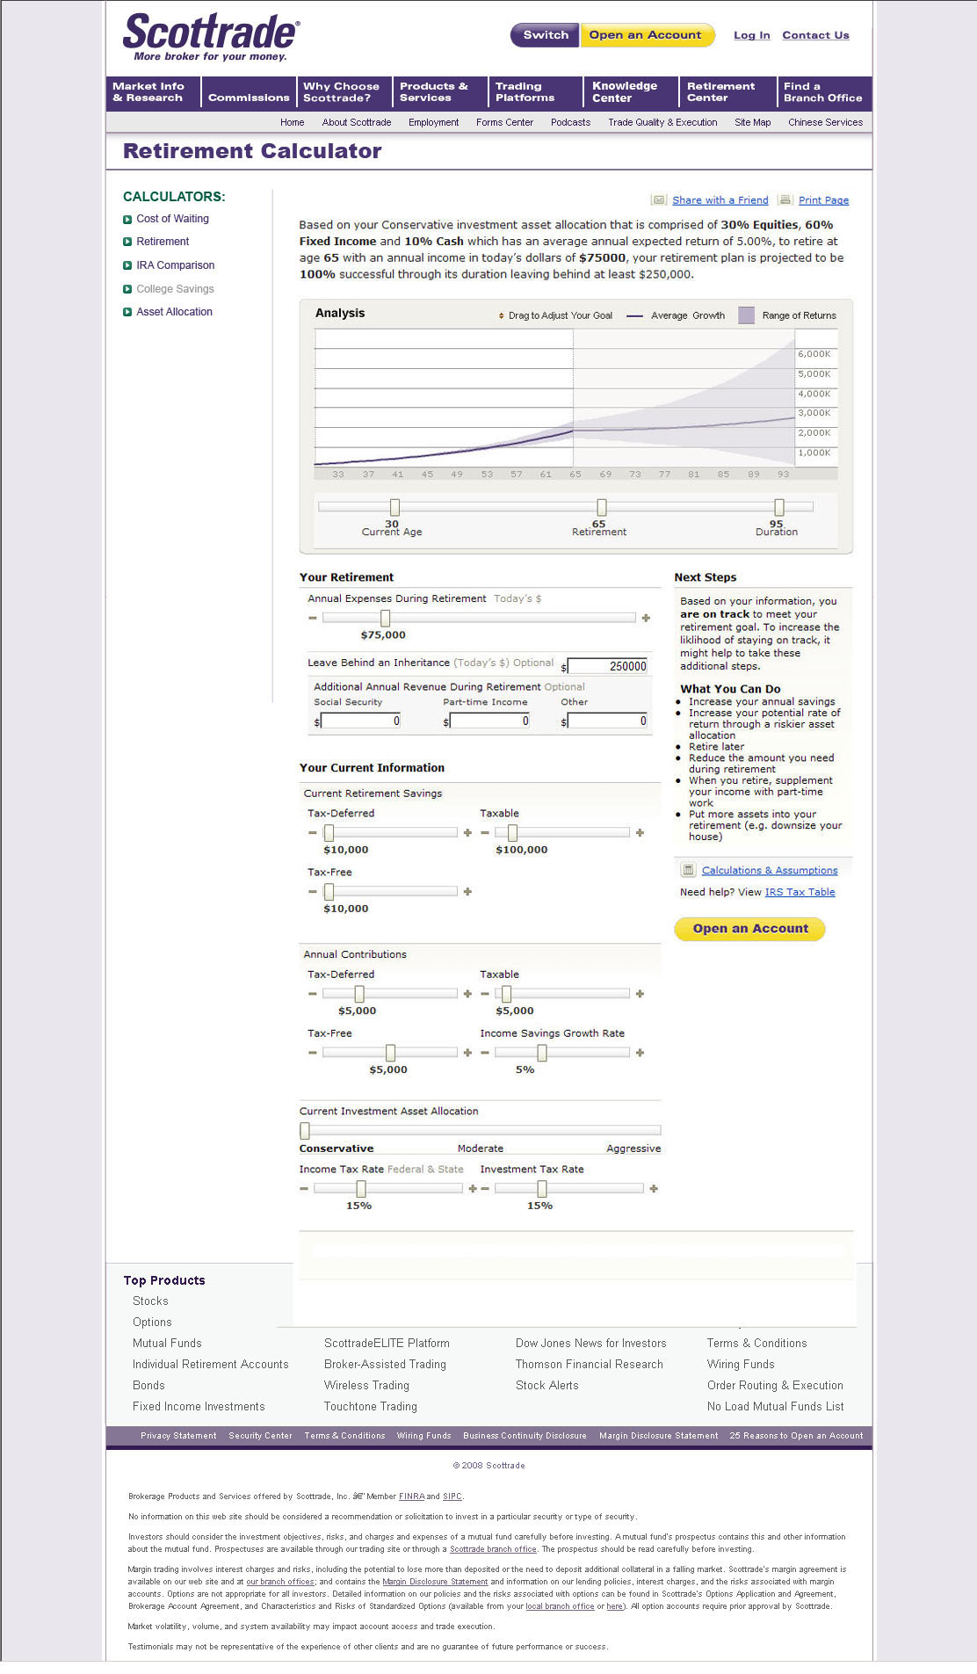Click the Log In link
Image resolution: width=977 pixels, height=1674 pixels.
tap(752, 35)
